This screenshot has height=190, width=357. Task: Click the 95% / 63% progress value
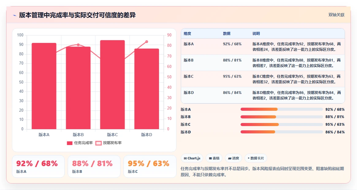coord(335,125)
